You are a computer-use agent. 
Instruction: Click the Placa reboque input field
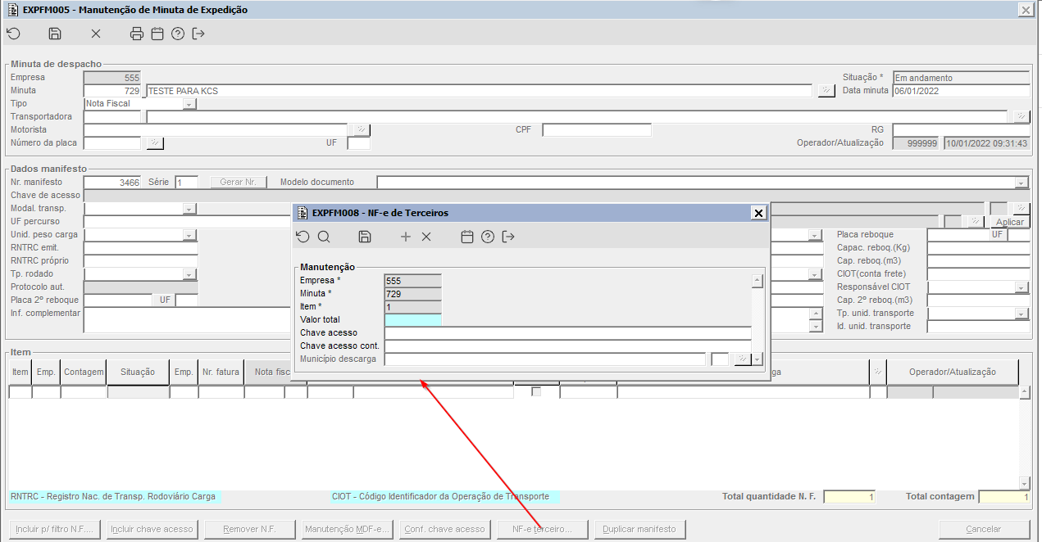[x=958, y=235]
